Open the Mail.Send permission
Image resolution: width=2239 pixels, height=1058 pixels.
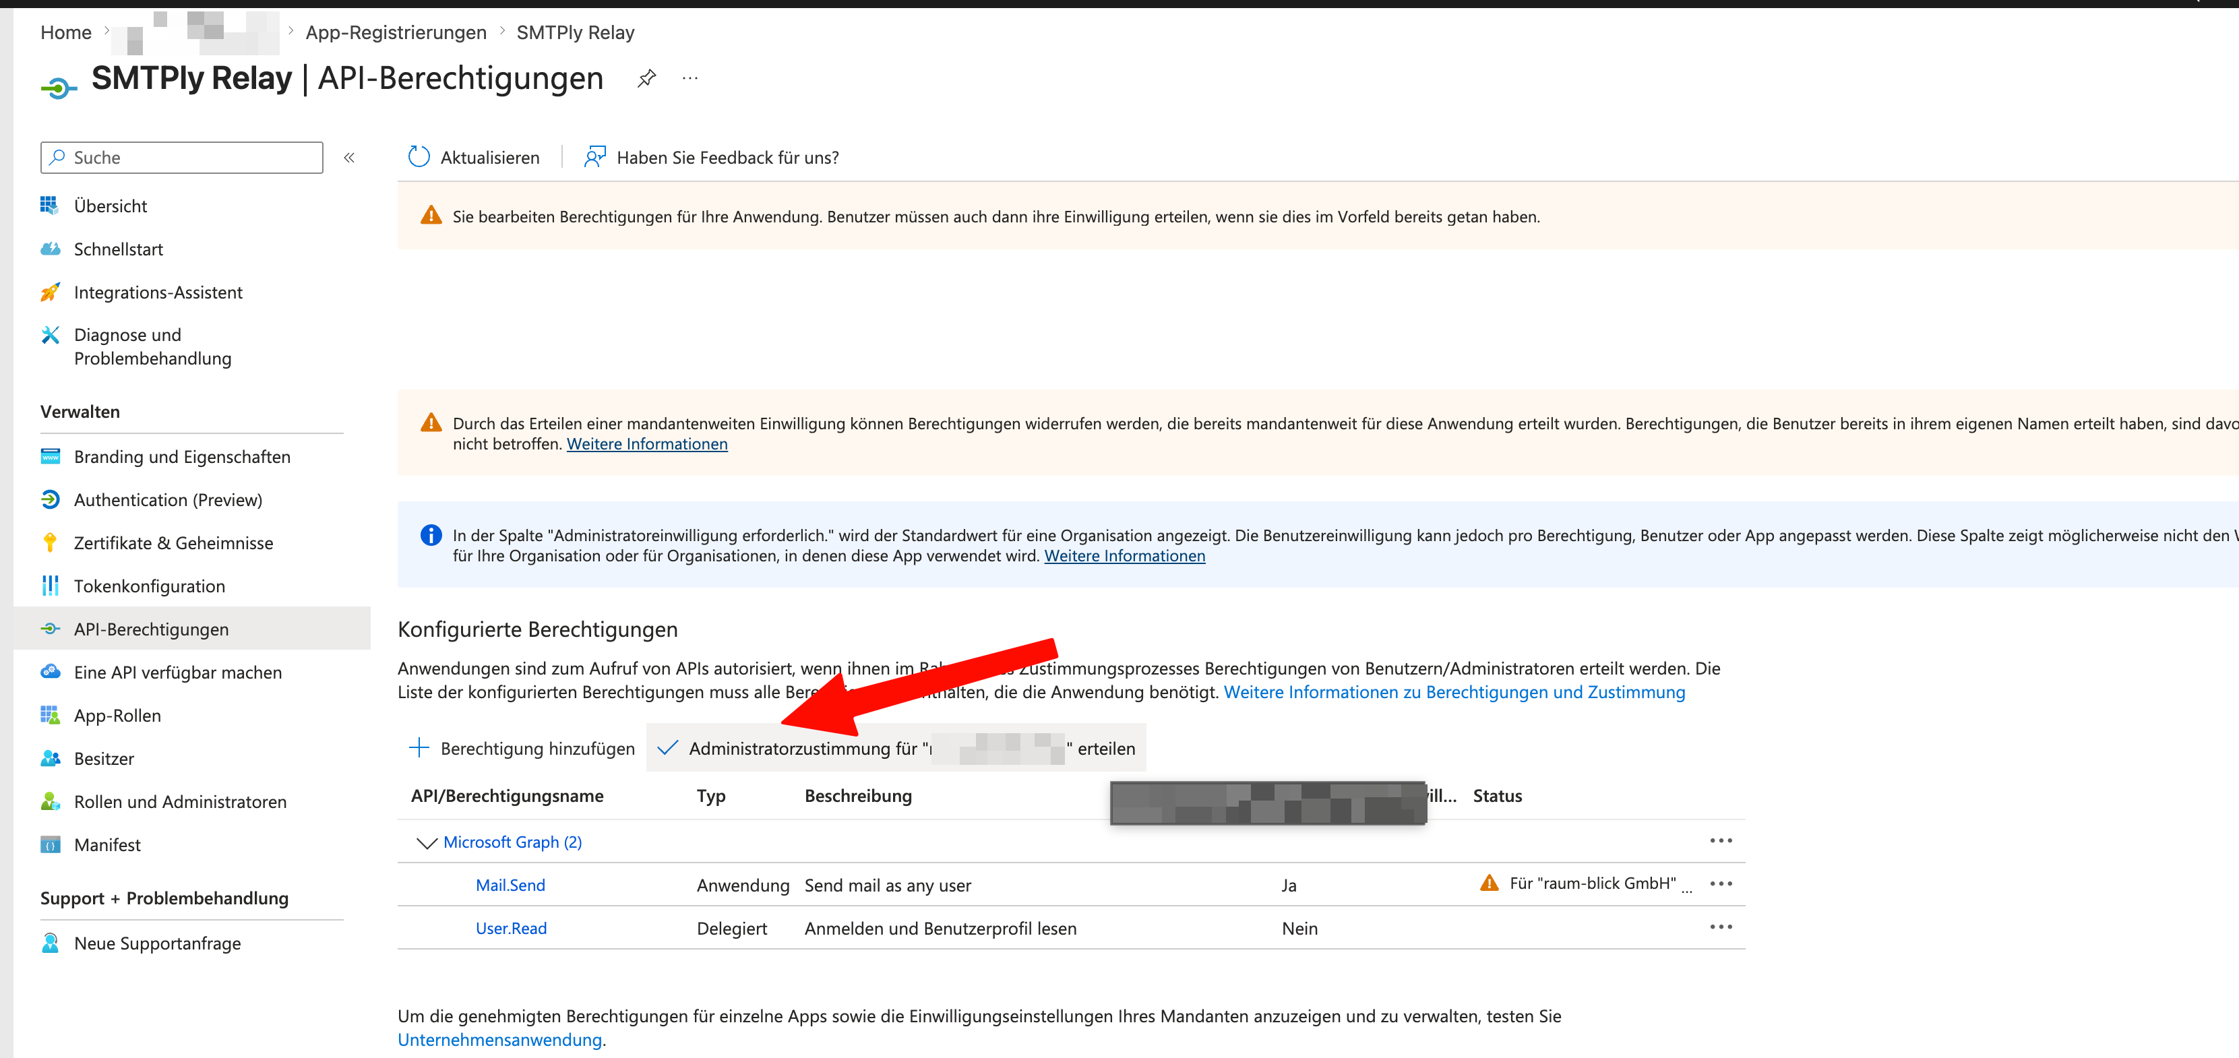pyautogui.click(x=510, y=885)
